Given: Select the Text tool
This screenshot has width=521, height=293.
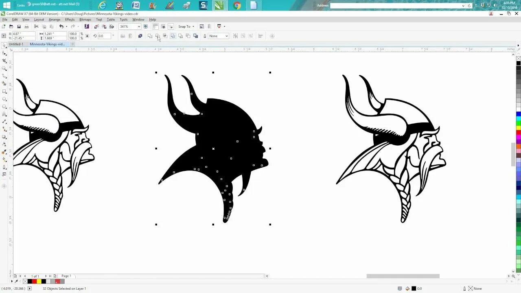Looking at the screenshot, I should click(4, 114).
